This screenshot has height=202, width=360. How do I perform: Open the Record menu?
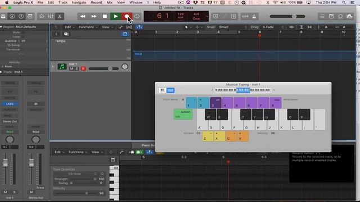[96, 2]
